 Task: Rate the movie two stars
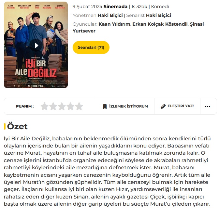click(53, 106)
